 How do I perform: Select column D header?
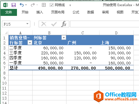[116, 33]
